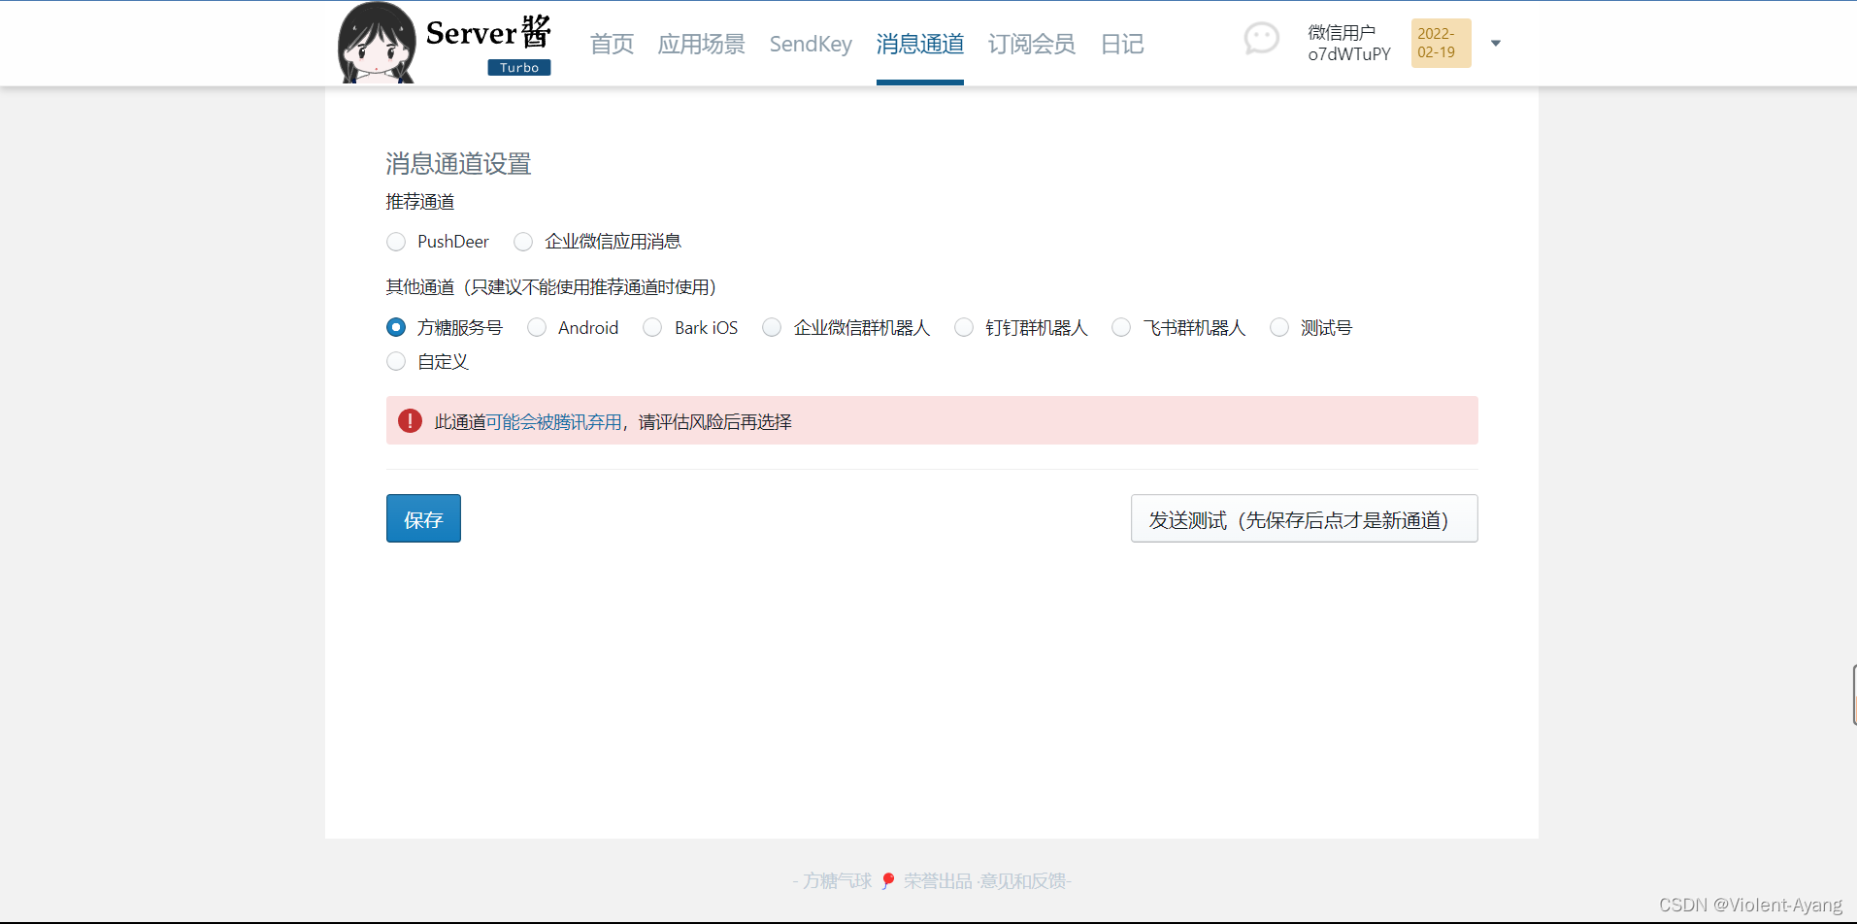Open the 订阅会员 nav item
The image size is (1857, 924).
(x=1031, y=44)
